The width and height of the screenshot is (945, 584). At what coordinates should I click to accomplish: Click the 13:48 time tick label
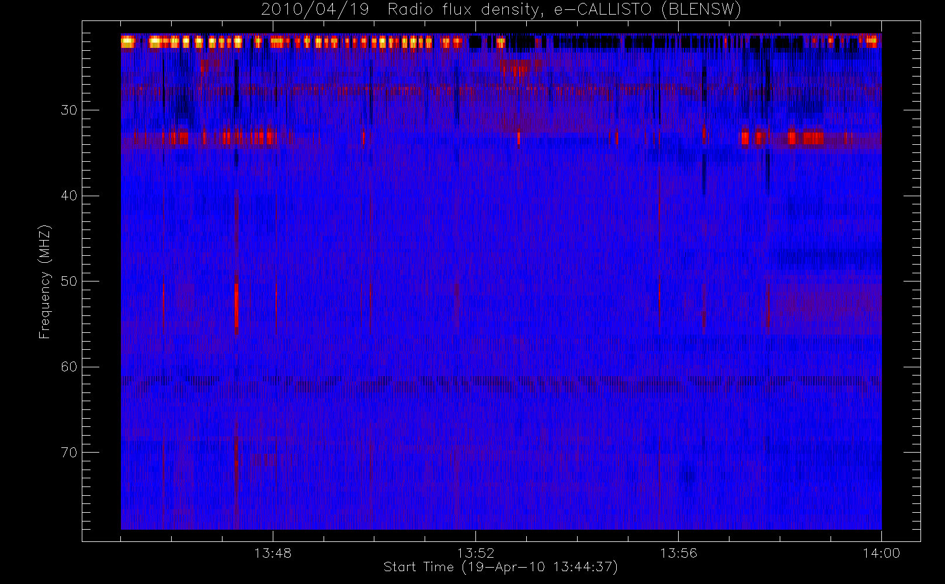[x=273, y=553]
